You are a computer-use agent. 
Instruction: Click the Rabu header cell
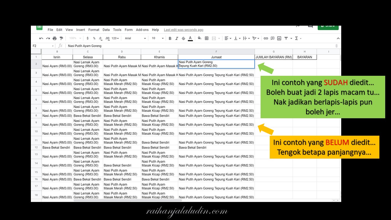122,57
